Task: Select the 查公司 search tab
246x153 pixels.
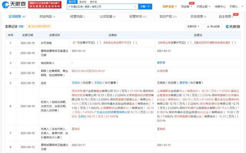Action: 72,2
